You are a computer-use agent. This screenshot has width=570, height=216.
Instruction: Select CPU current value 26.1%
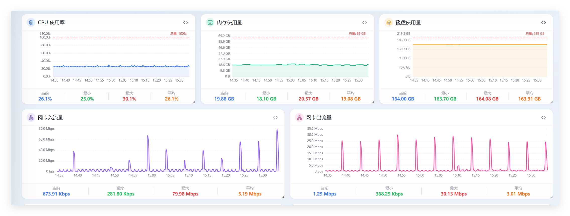tap(45, 99)
